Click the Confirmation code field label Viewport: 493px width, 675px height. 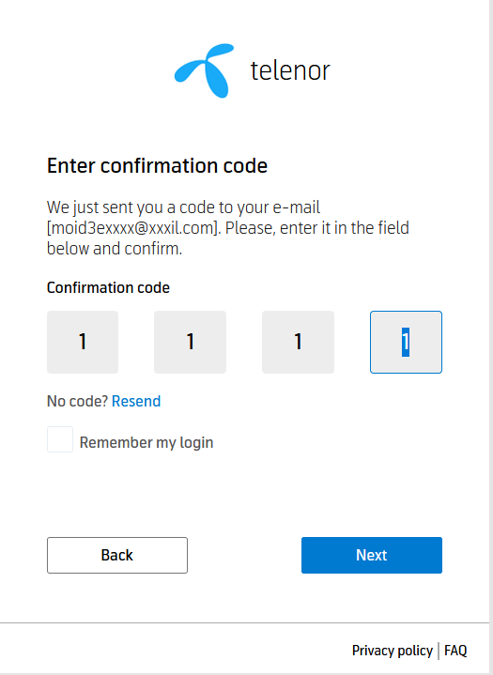108,287
